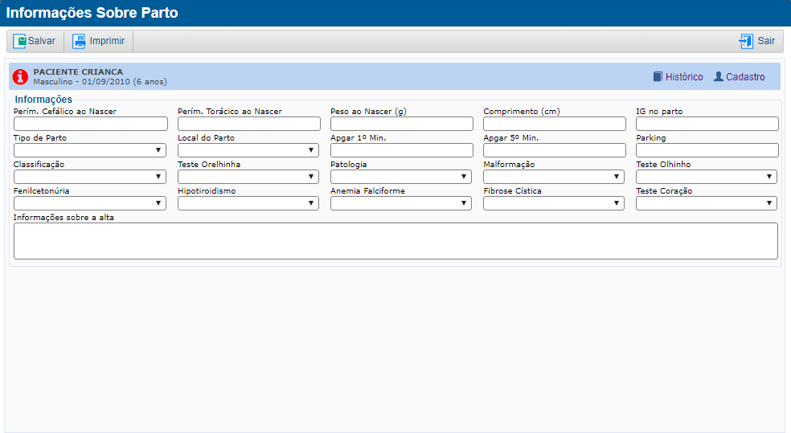Click the Salvar button label
The width and height of the screenshot is (791, 433).
coord(41,41)
